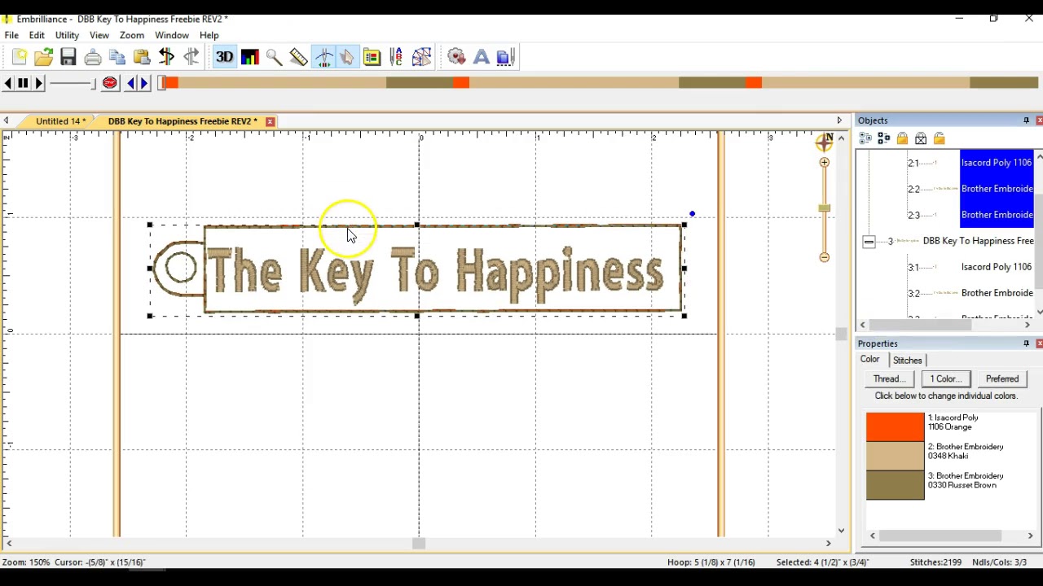Viewport: 1043px width, 586px height.
Task: Pin the Properties panel
Action: pos(1026,343)
